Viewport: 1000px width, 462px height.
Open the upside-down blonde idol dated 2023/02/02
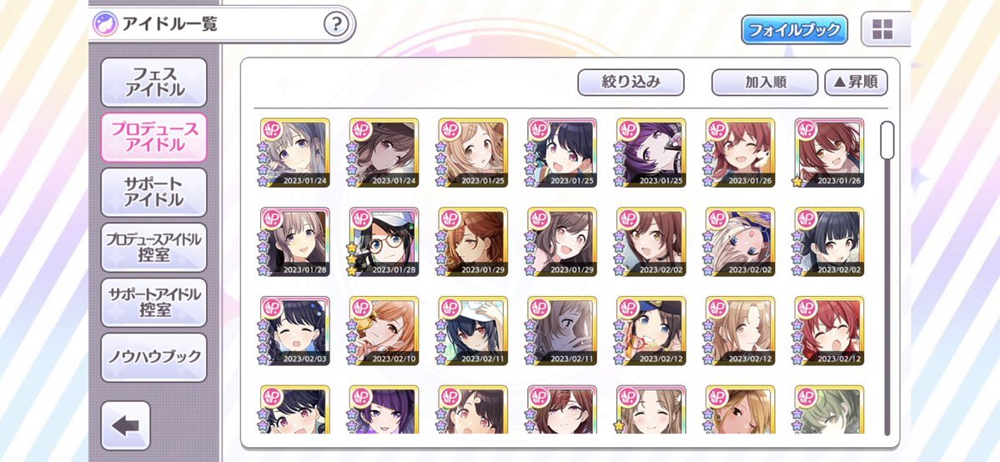pos(740,242)
